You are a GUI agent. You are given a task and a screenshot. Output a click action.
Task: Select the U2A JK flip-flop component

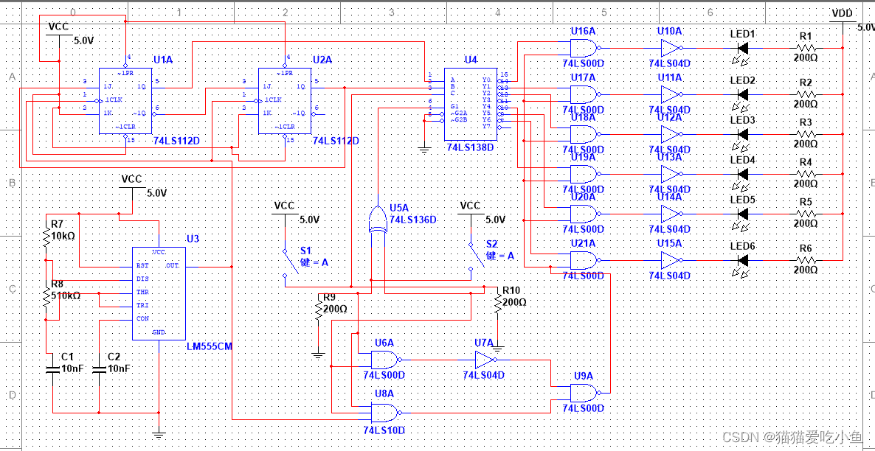point(285,101)
